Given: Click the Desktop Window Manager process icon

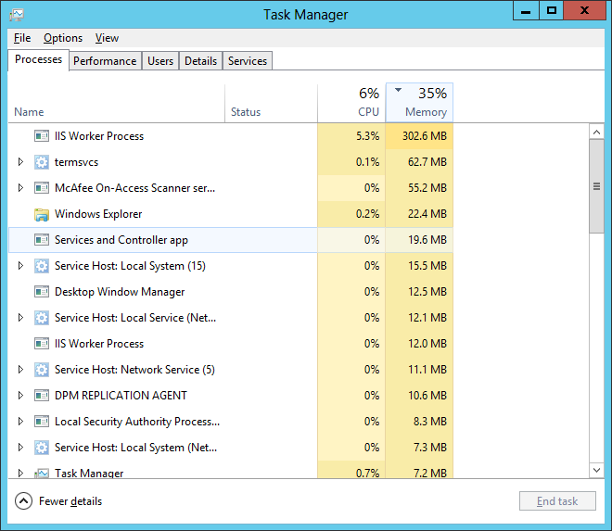Looking at the screenshot, I should (42, 292).
